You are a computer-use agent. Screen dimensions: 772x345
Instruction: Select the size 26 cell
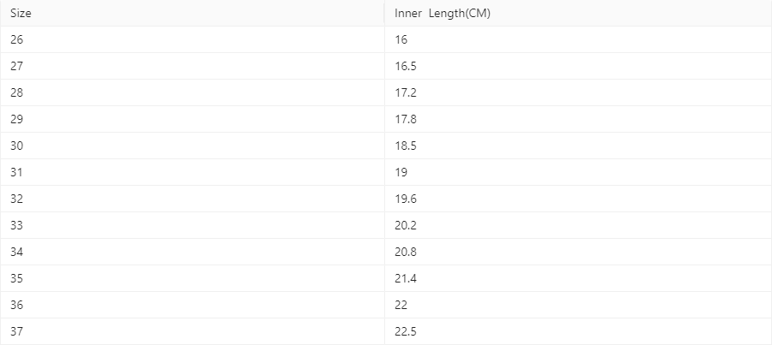click(x=17, y=40)
